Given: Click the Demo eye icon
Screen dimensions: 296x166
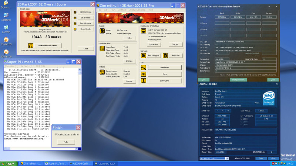Looking at the screenshot, I should tap(144, 74).
